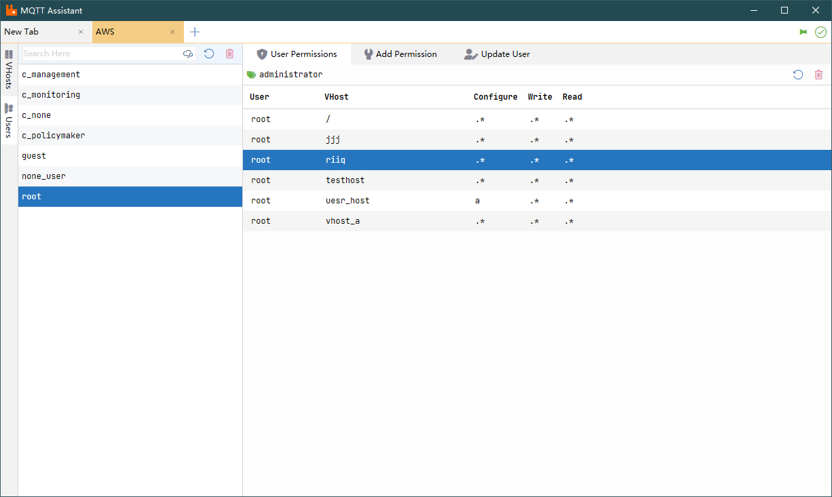Switch to the Add Permission tab
The image size is (832, 497).
click(400, 54)
